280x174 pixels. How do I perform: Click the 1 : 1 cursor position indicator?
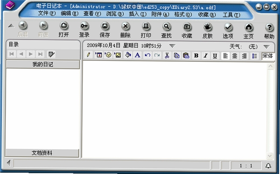pos(246,166)
